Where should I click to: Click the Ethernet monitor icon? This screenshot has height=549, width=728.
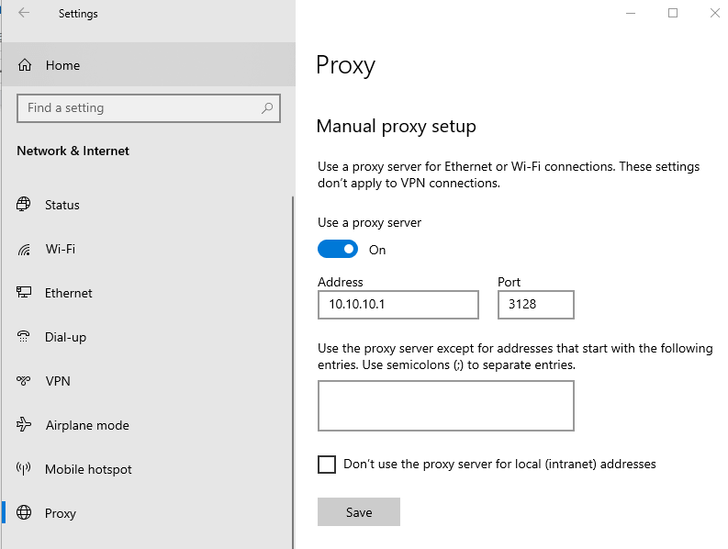pos(25,293)
